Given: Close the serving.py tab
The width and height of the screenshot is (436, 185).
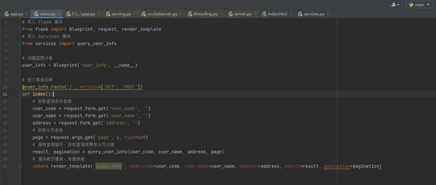Looking at the screenshot, I should click(135, 14).
